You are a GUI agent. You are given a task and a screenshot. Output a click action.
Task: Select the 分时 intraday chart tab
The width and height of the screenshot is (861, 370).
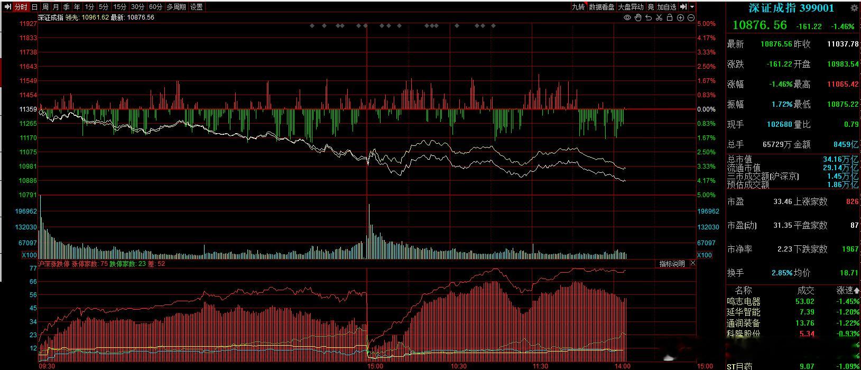click(21, 7)
